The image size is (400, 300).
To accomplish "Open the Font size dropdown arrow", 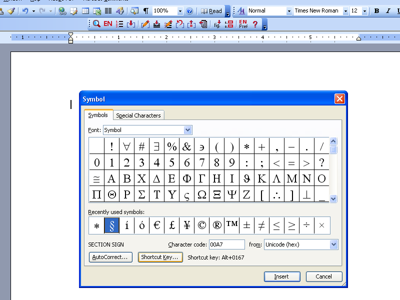I will (364, 11).
